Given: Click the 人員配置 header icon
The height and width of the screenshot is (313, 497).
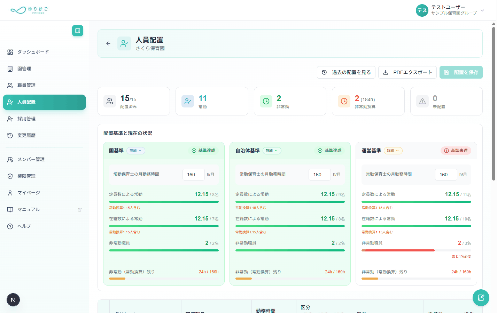Looking at the screenshot, I should 124,43.
